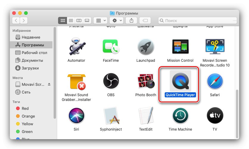Image resolution: width=249 pixels, height=149 pixels.
Task: Click the main file area scrollbar
Action: tap(237, 114)
